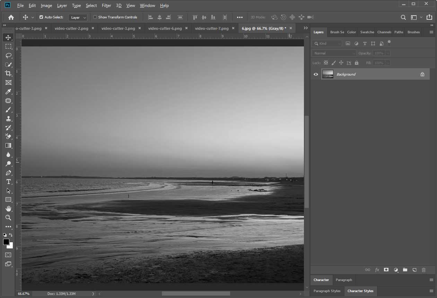Open an adjustment layer from the Layers panel
Screen dimensions: 437x298
pos(396,270)
